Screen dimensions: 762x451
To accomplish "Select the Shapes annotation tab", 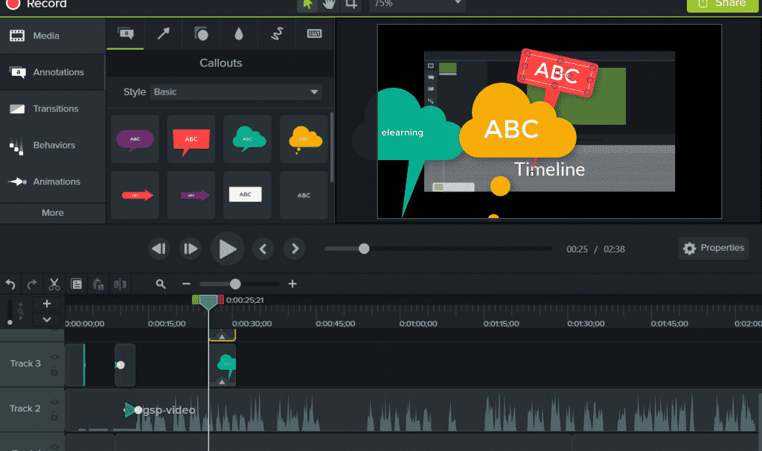I will coord(201,33).
